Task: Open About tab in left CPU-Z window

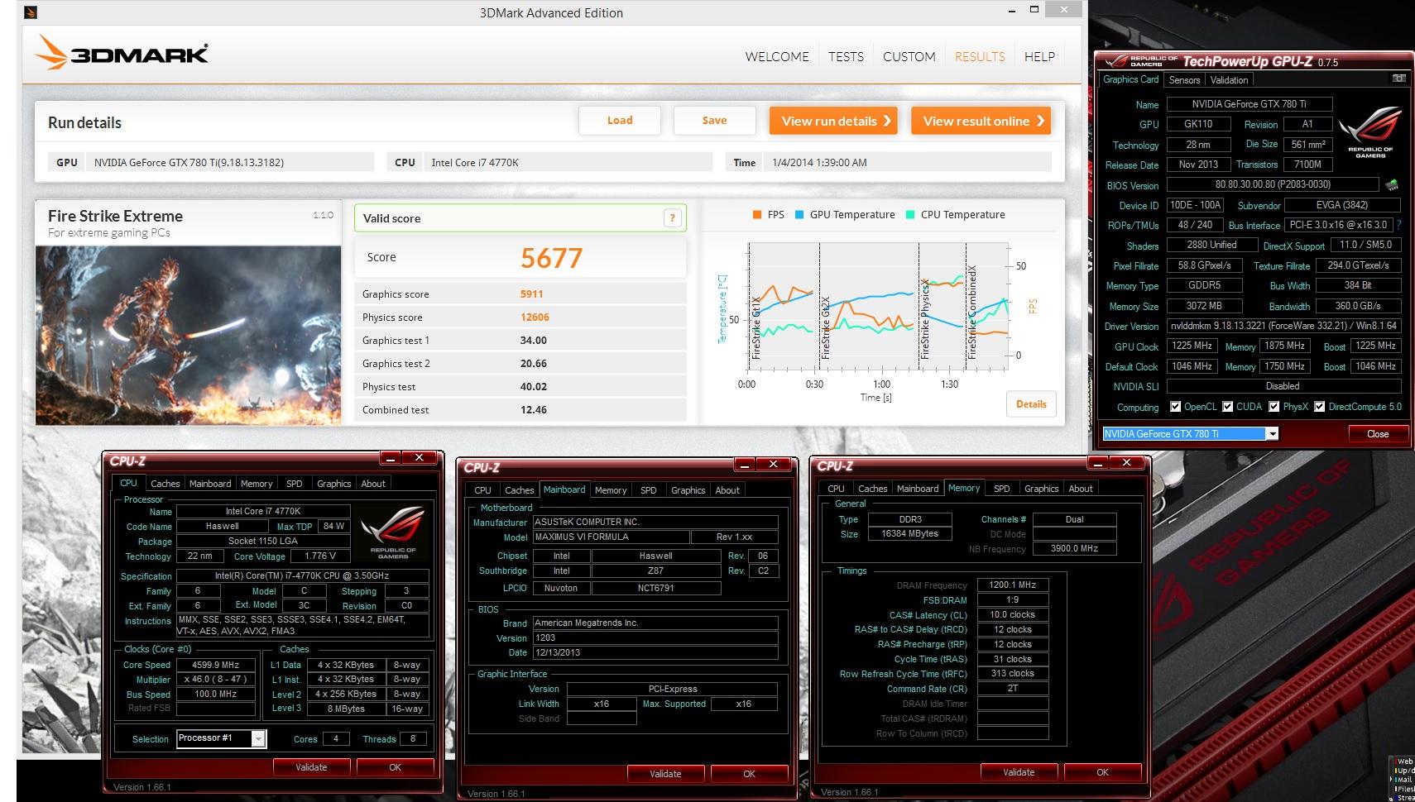Action: pyautogui.click(x=373, y=484)
